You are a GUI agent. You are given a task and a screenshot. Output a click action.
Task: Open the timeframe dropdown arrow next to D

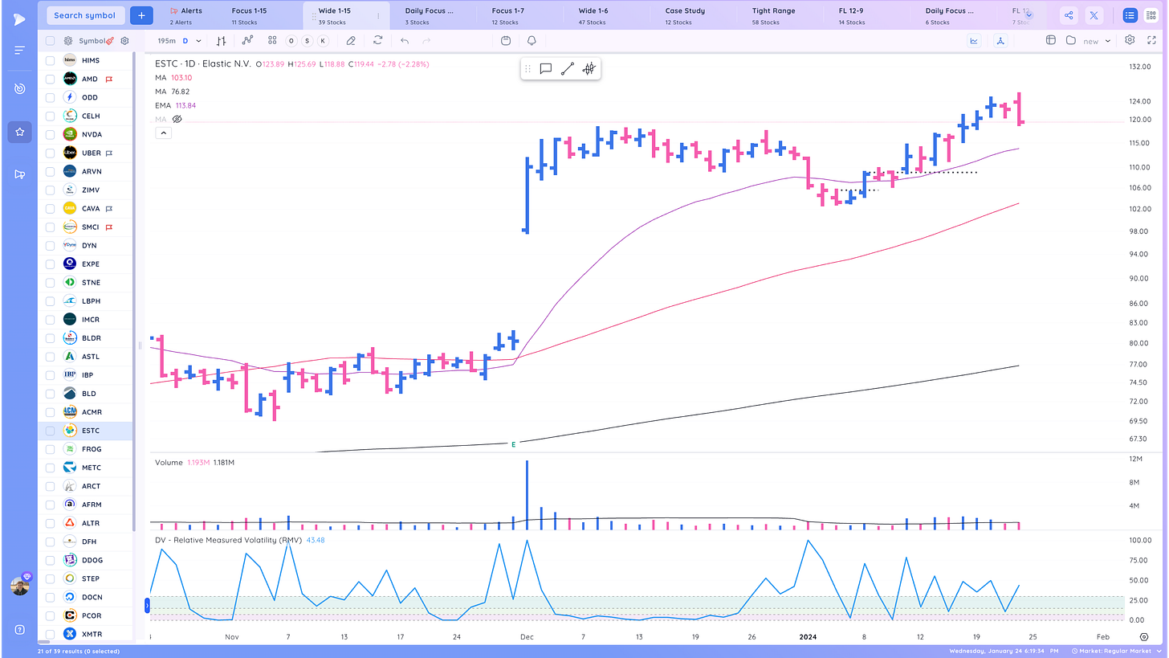[x=199, y=41]
